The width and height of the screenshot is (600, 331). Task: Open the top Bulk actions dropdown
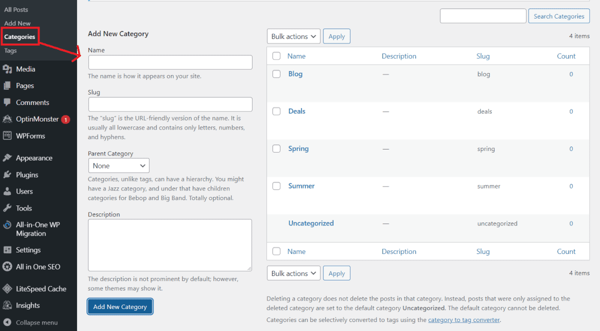(293, 36)
